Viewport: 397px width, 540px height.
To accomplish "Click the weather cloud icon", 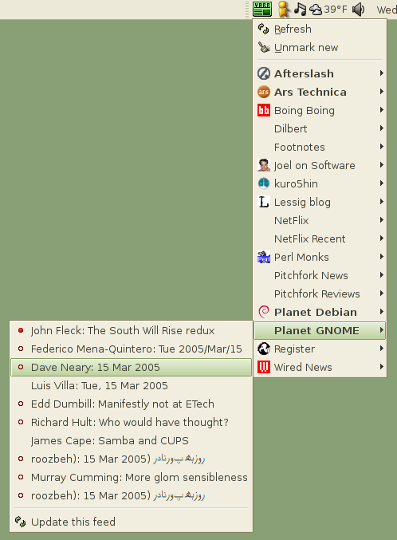I will (316, 10).
